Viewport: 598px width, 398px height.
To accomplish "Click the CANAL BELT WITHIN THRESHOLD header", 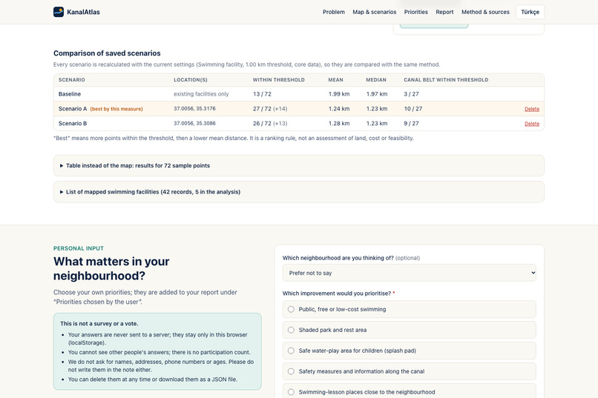I will [446, 80].
